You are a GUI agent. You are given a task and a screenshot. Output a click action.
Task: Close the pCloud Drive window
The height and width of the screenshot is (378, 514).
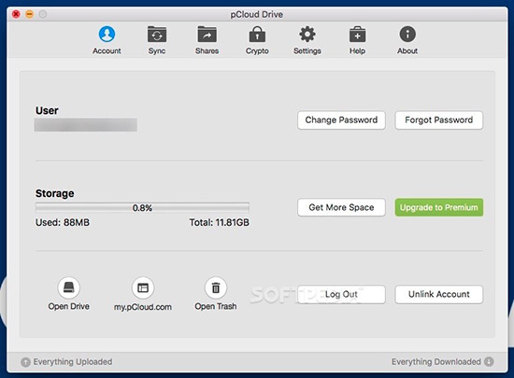click(16, 14)
